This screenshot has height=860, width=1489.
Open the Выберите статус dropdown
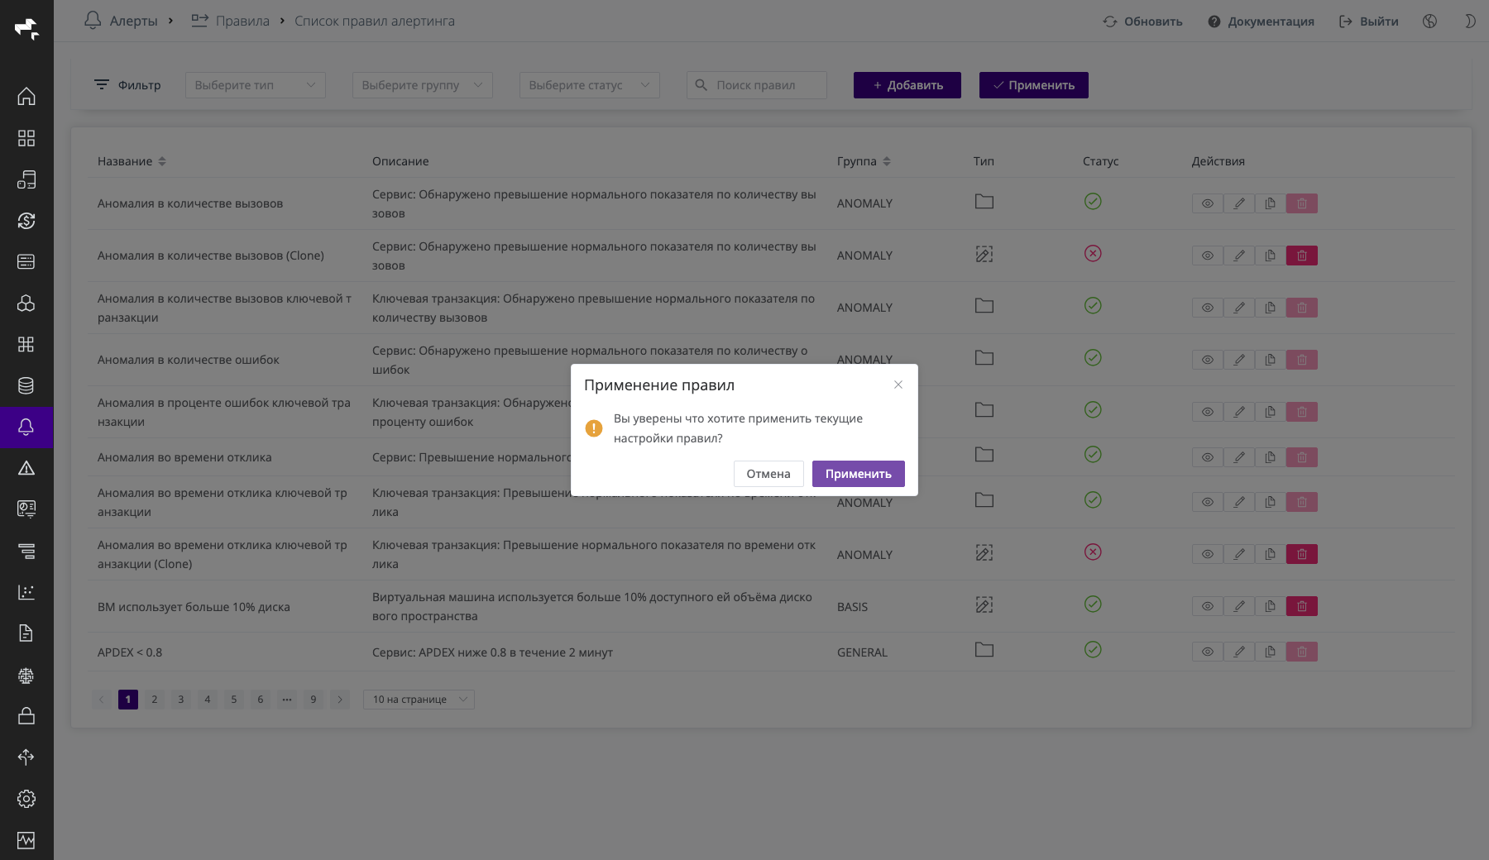point(590,85)
